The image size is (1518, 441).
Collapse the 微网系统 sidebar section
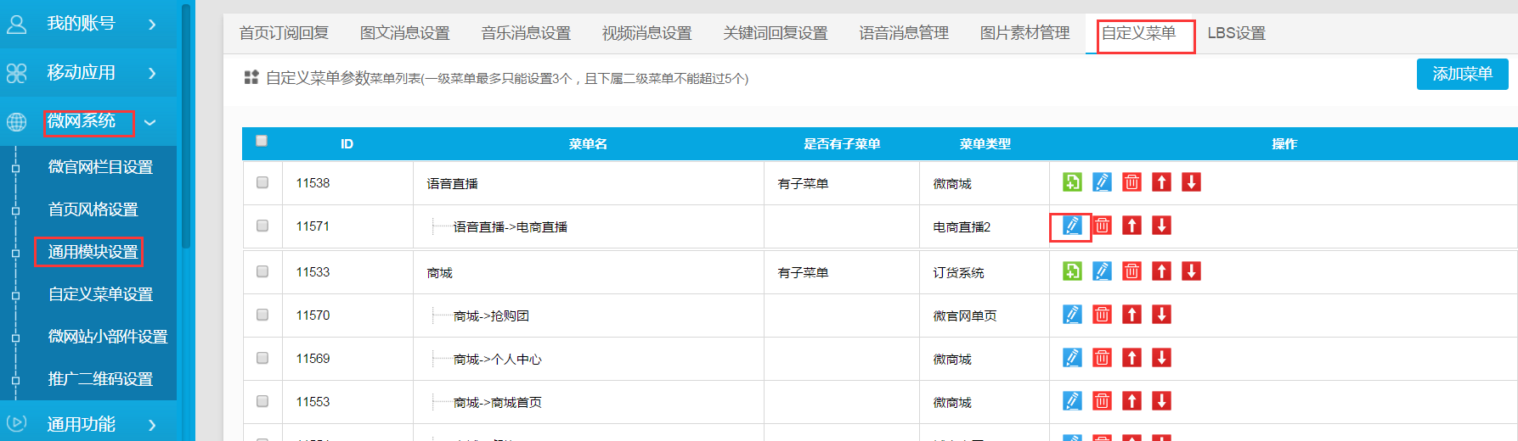[x=88, y=122]
